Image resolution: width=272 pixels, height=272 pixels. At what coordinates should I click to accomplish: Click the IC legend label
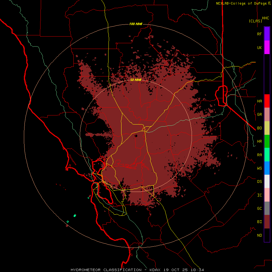click(x=260, y=195)
